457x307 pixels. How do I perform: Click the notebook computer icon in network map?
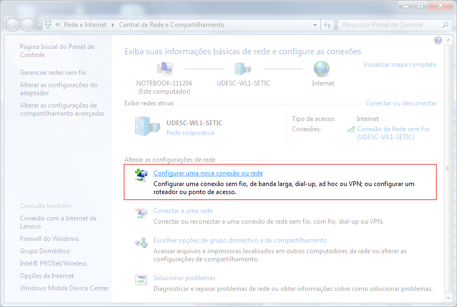point(164,69)
